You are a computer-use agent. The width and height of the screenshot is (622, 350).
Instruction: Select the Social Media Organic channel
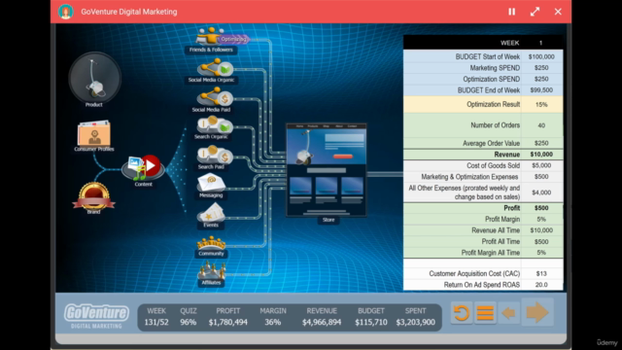click(x=214, y=67)
